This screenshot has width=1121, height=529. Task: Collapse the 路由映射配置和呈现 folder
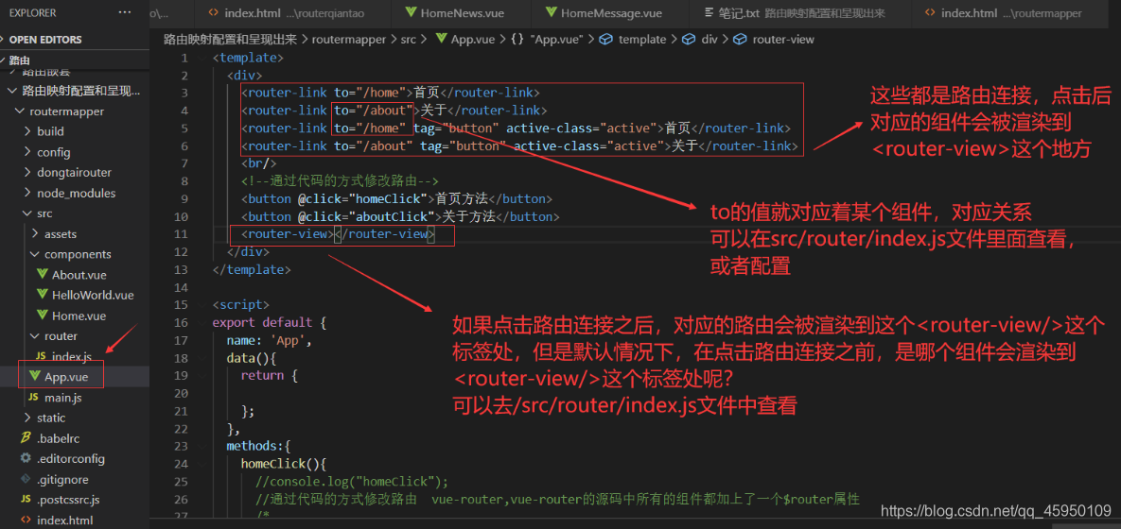coord(75,91)
